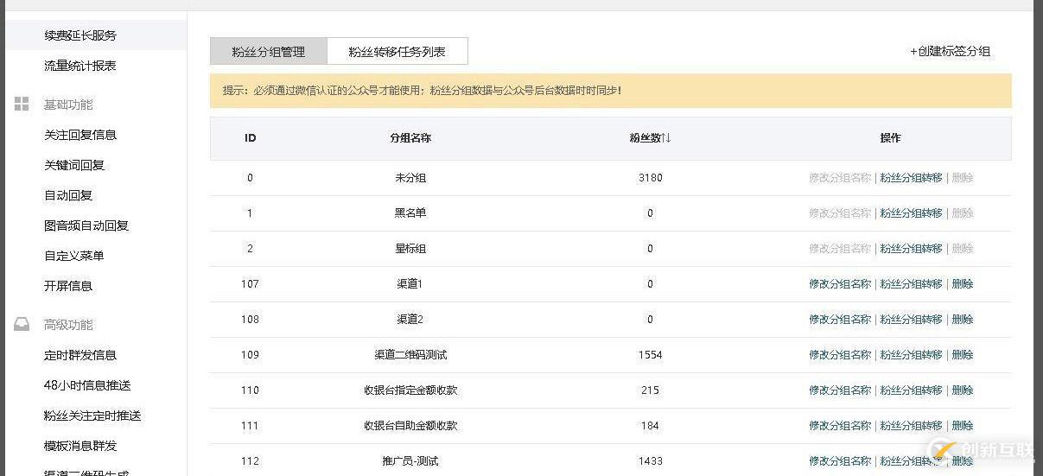This screenshot has width=1043, height=476.
Task: Open 48小时信息推送 menu item
Action: click(x=87, y=385)
